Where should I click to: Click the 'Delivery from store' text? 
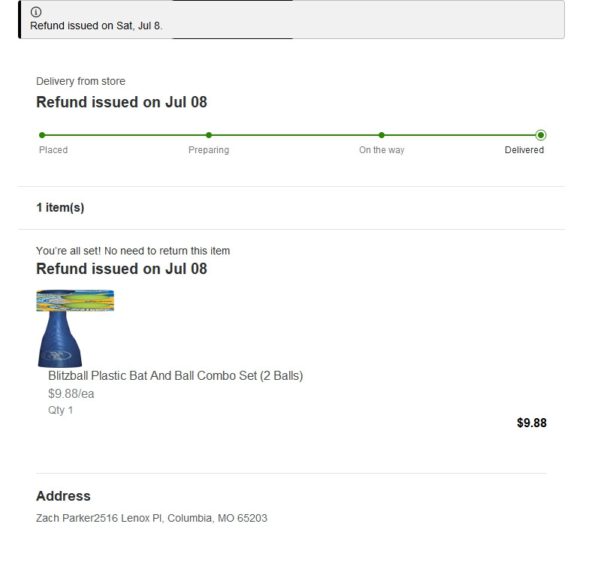tap(80, 81)
